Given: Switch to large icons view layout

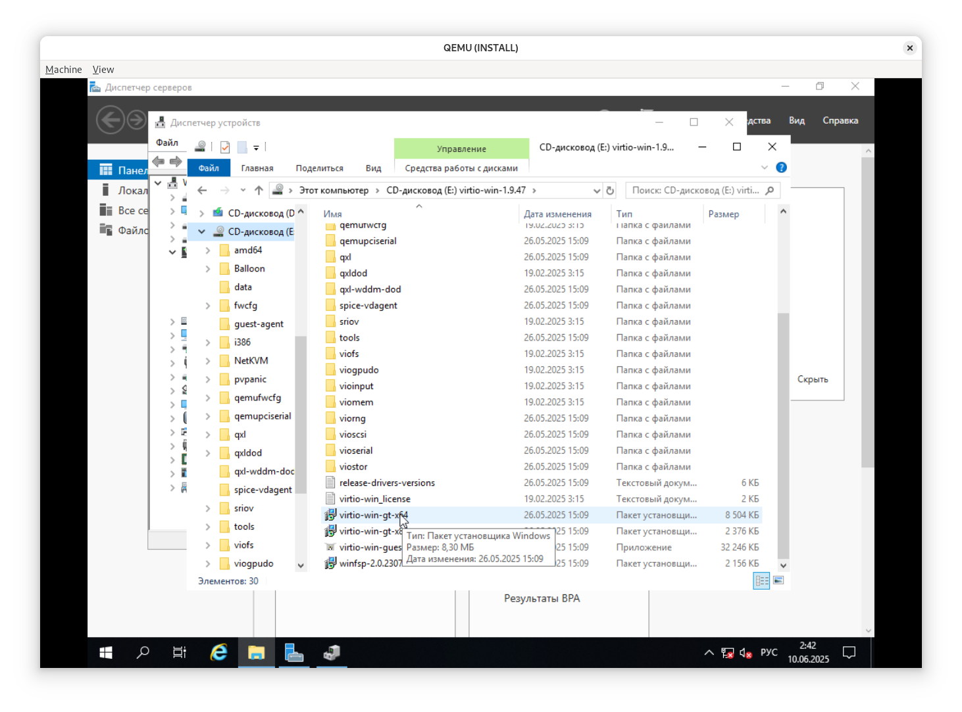Looking at the screenshot, I should point(778,581).
